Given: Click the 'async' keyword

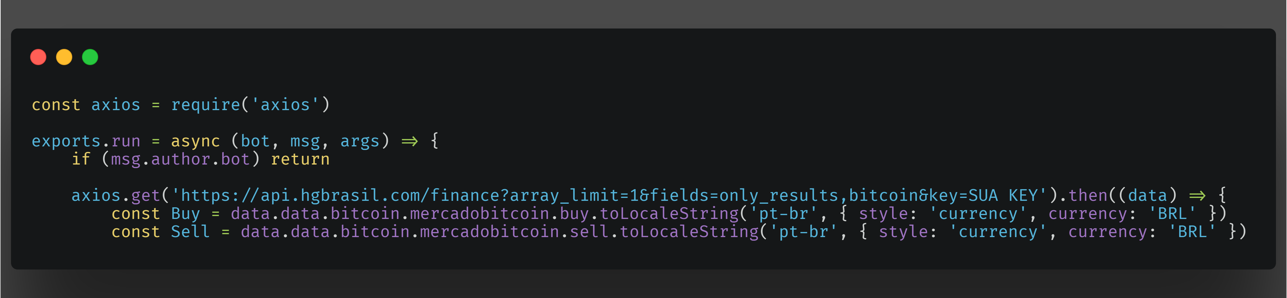Looking at the screenshot, I should click(x=195, y=141).
